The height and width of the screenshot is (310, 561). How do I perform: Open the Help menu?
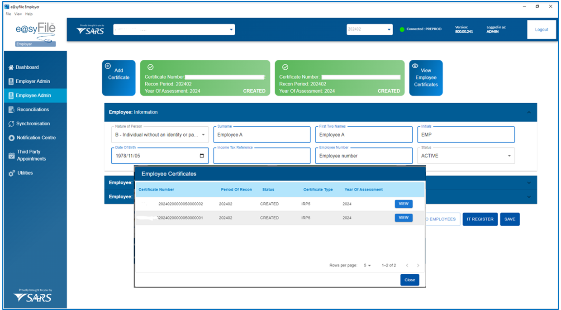(29, 14)
